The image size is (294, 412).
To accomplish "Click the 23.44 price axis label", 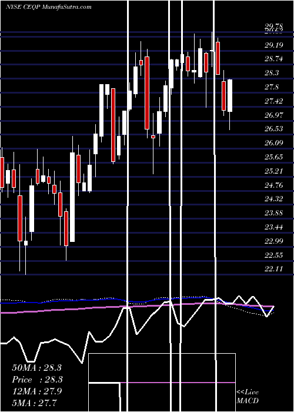I will [x=273, y=227].
